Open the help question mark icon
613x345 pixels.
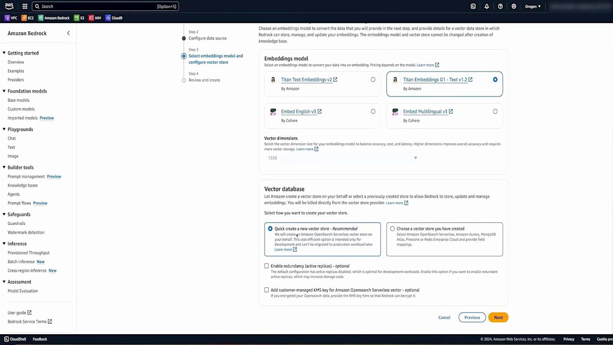pos(500,7)
